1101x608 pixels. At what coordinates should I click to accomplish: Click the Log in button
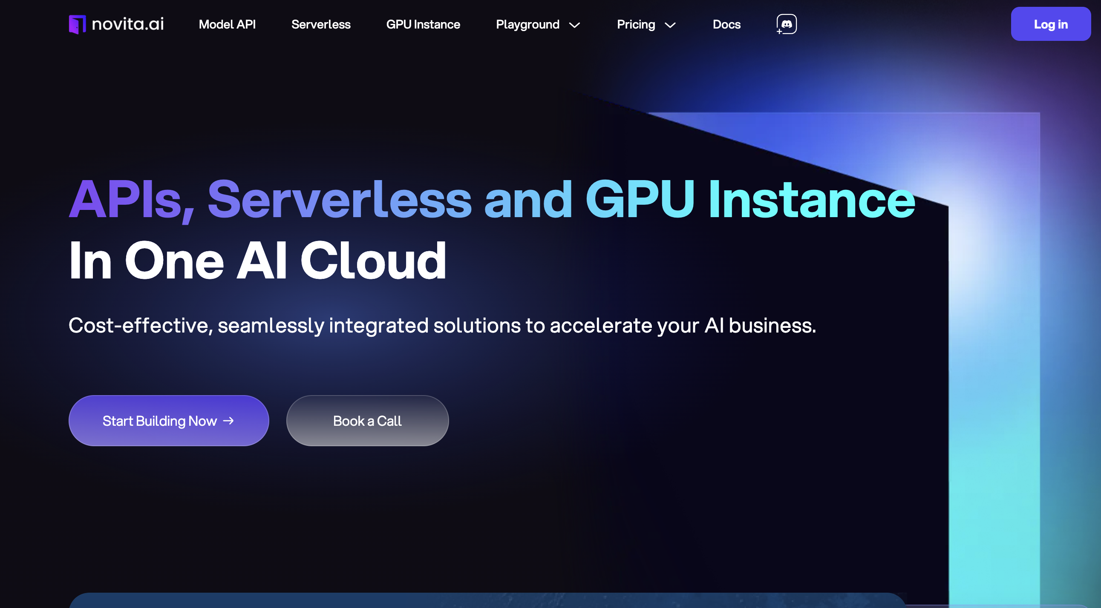[x=1051, y=24]
